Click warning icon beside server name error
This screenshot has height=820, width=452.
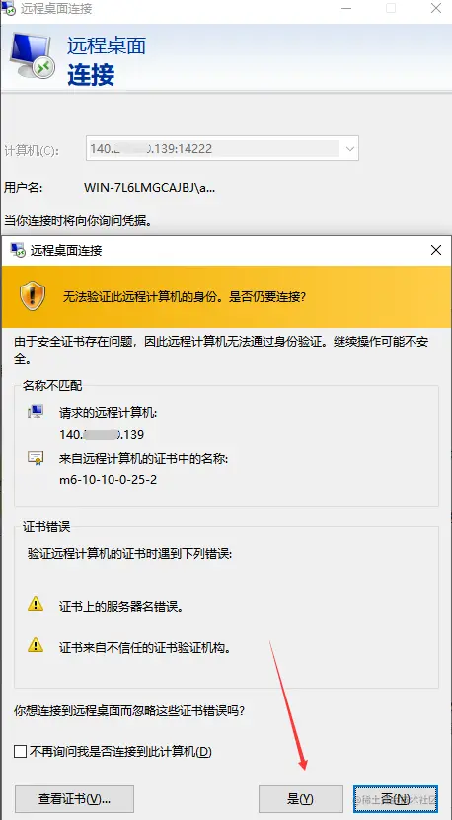click(35, 604)
